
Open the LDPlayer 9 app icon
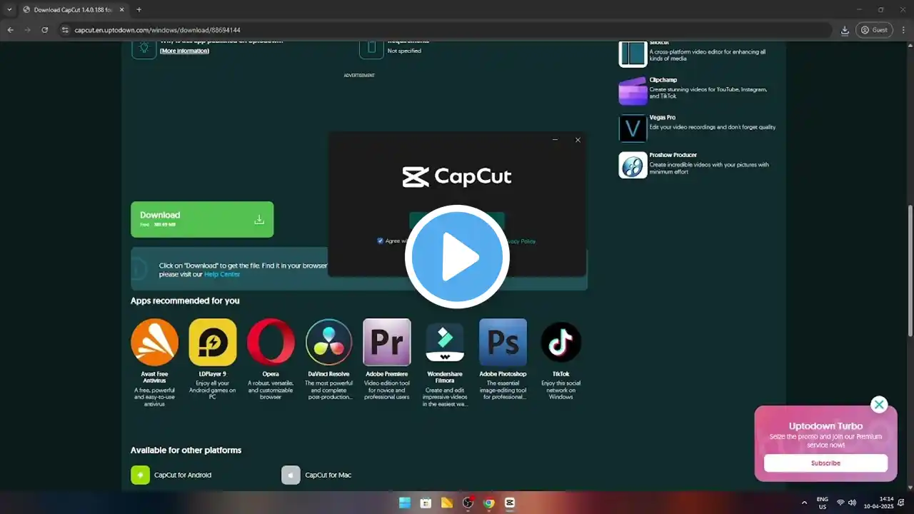click(213, 342)
